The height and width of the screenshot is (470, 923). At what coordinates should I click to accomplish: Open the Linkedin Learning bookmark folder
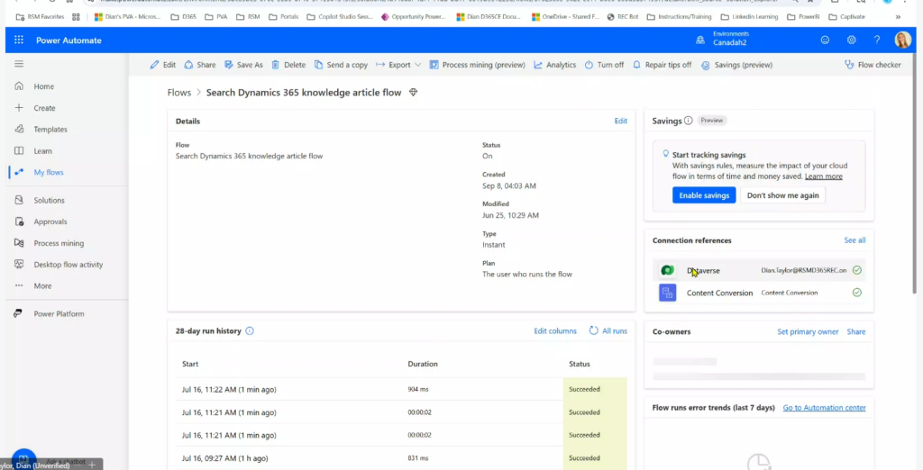point(750,16)
